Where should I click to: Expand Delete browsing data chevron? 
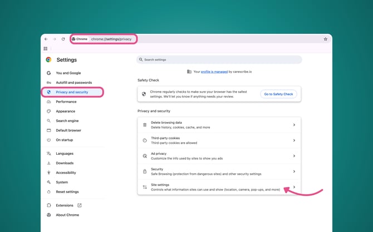pos(294,125)
